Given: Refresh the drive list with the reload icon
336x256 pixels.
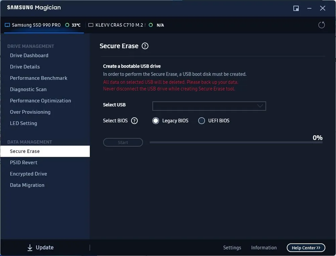Looking at the screenshot, I should pos(322,25).
